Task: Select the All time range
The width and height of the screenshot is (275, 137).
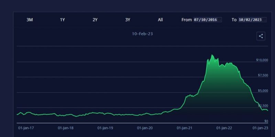Action: [x=160, y=20]
